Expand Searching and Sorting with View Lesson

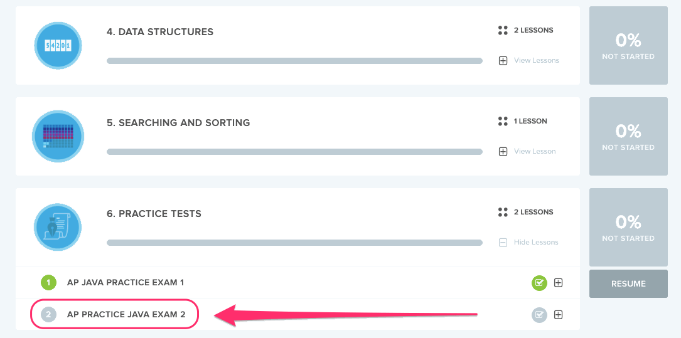pos(527,152)
